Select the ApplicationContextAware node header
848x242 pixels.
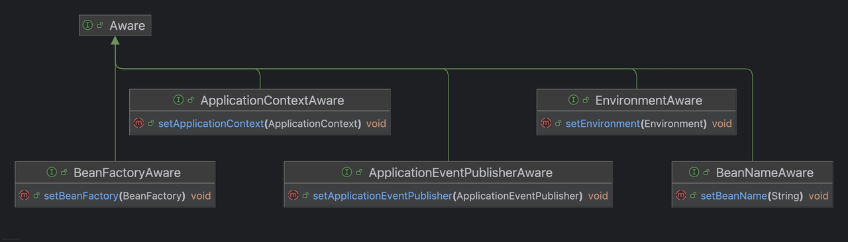pyautogui.click(x=260, y=100)
